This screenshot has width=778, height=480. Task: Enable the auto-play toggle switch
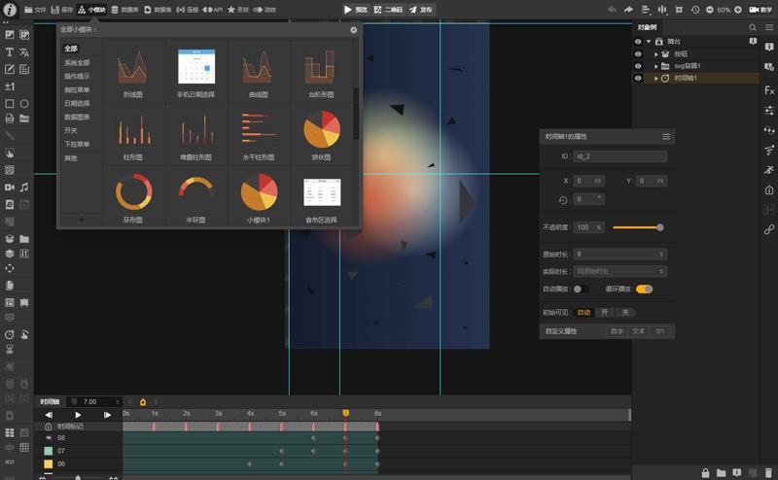click(580, 290)
